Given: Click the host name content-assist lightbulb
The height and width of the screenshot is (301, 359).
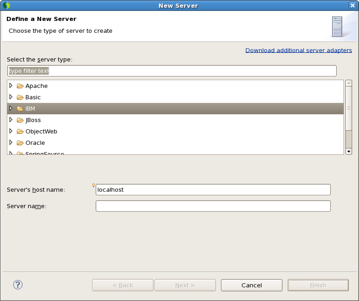Looking at the screenshot, I should (x=93, y=185).
